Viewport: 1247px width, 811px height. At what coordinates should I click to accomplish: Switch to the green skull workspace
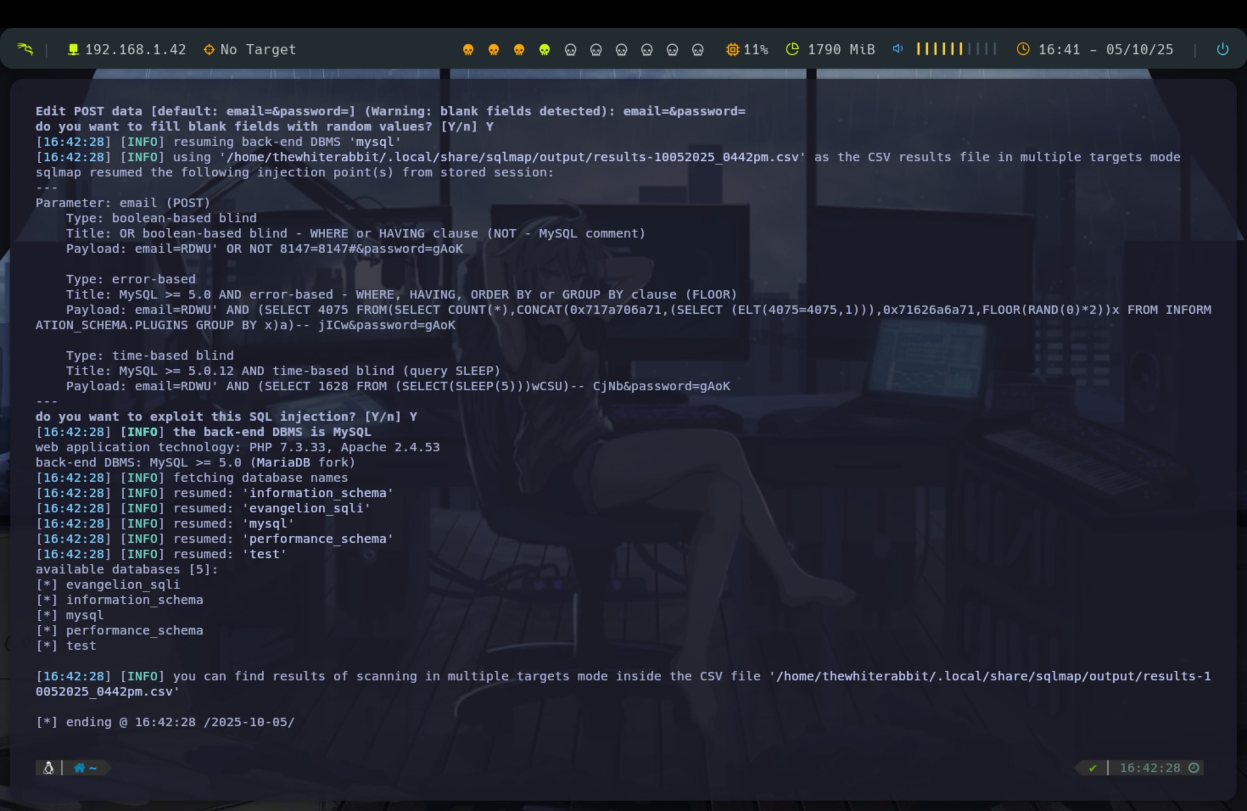[x=544, y=50]
